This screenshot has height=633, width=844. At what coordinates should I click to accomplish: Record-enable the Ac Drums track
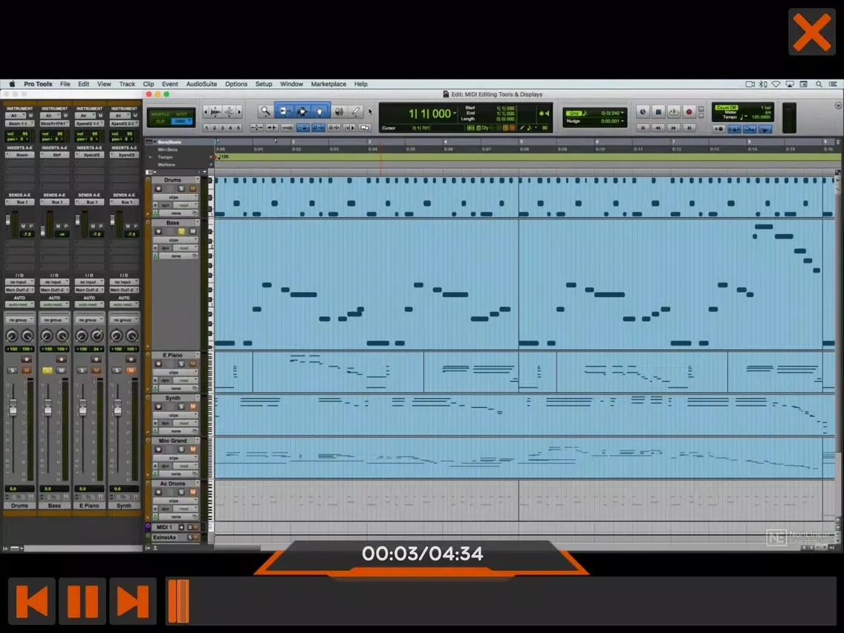coord(158,492)
